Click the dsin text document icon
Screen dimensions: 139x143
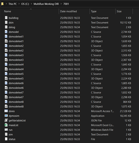(6, 22)
